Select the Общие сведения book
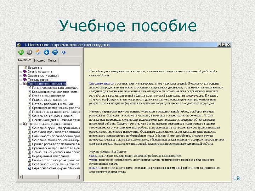The height and width of the screenshot is (191, 255). pos(40,71)
